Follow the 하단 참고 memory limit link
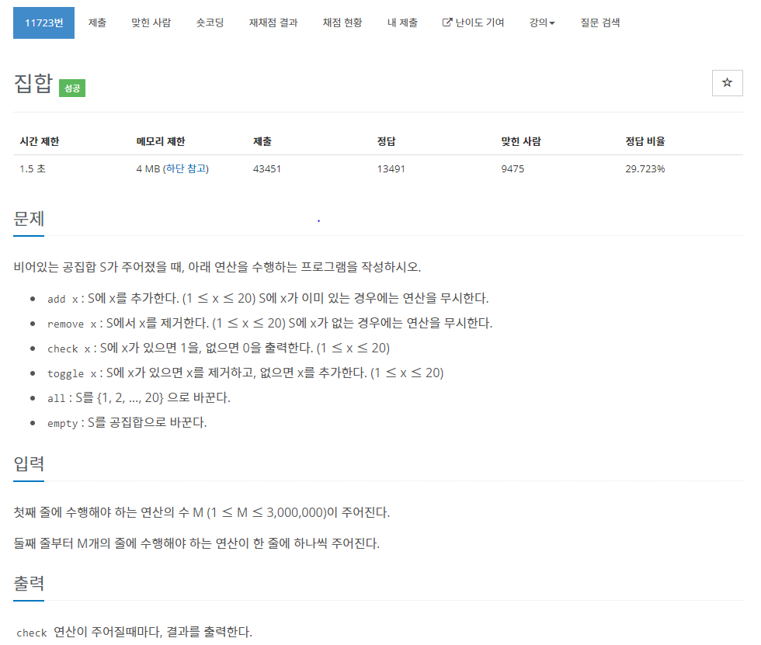The width and height of the screenshot is (761, 645). click(x=186, y=168)
